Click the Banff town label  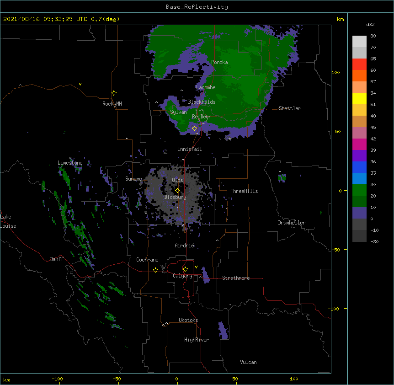tap(57, 259)
